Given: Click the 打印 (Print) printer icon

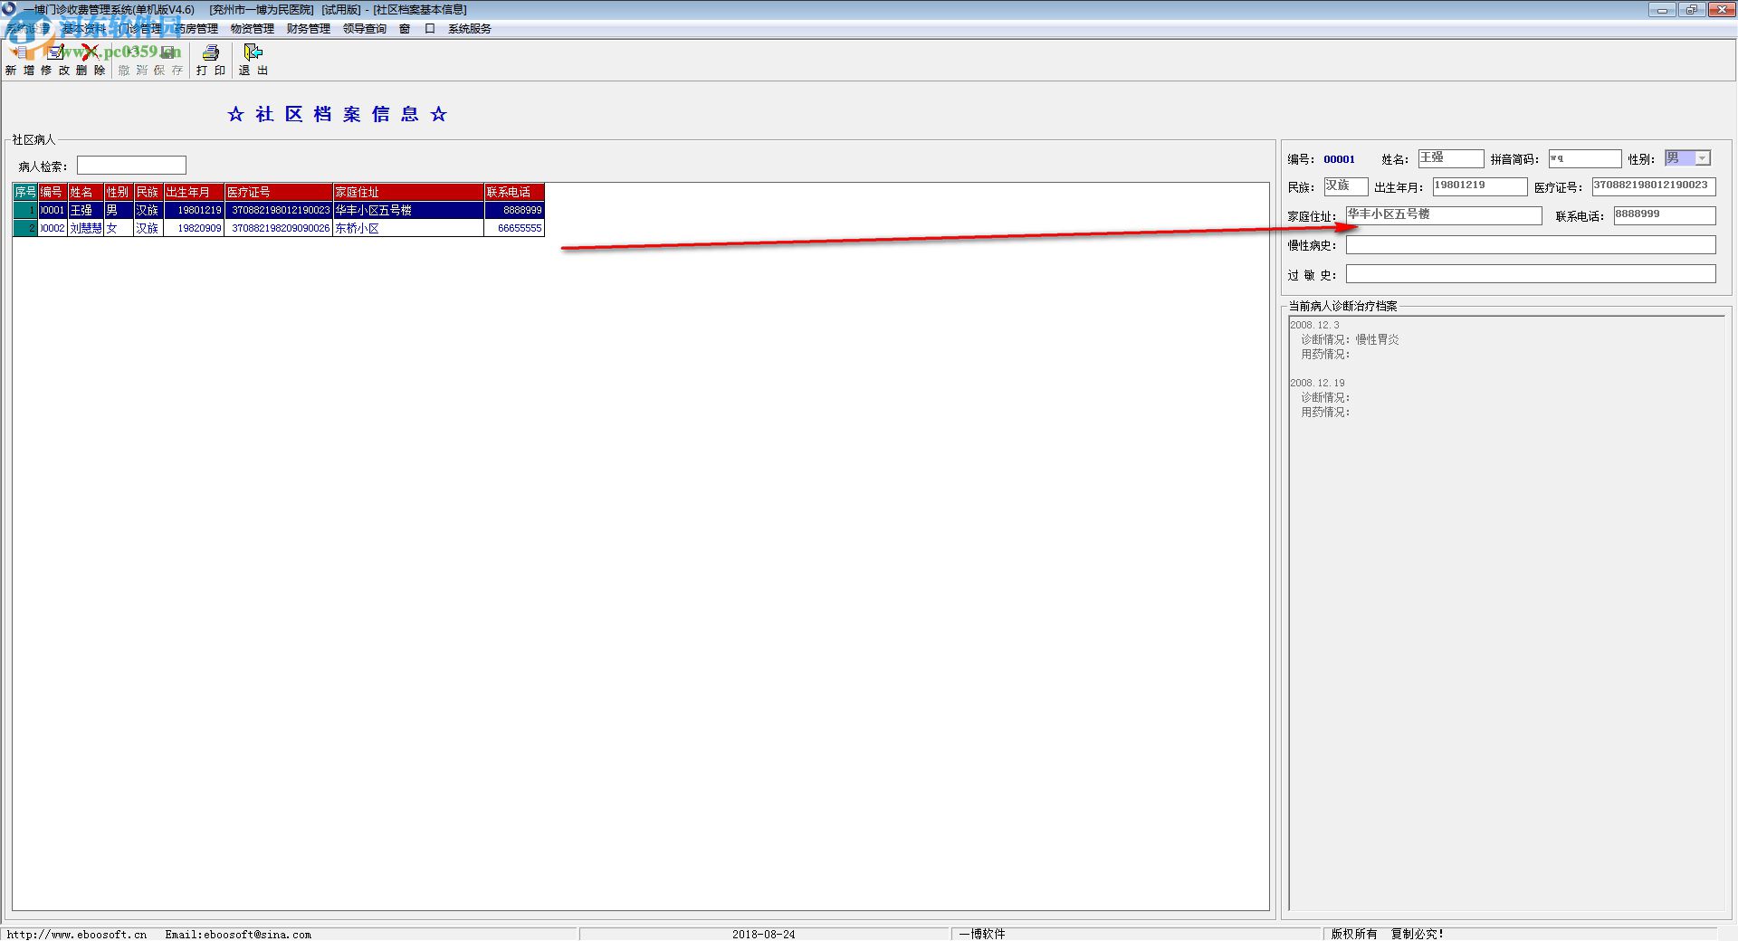Looking at the screenshot, I should click(211, 52).
